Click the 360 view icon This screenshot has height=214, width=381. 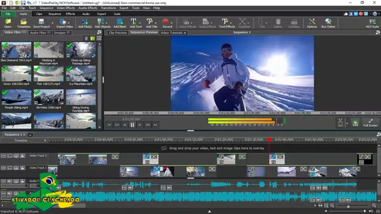click(x=355, y=123)
